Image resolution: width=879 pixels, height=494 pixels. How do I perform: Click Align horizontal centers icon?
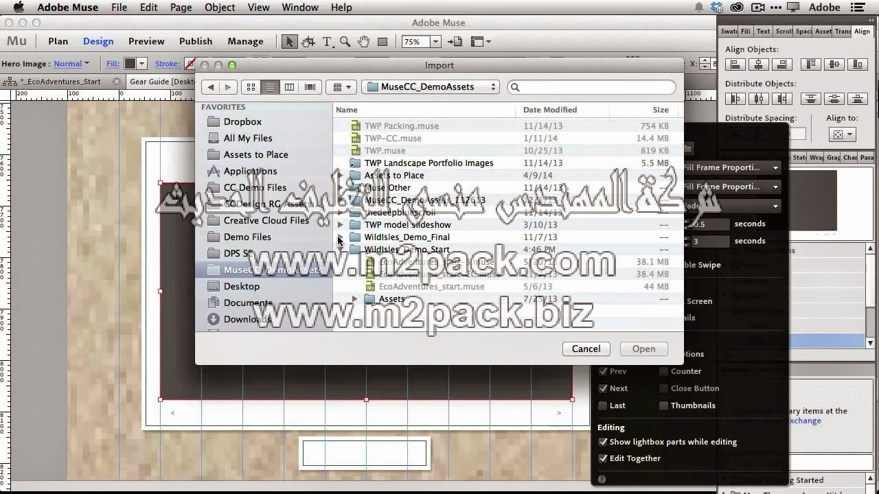(759, 64)
